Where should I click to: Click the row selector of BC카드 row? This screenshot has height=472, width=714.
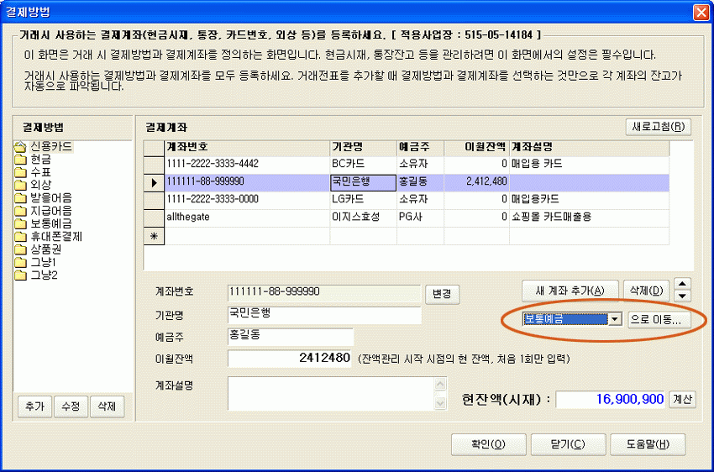[x=154, y=165]
